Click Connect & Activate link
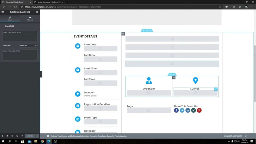Viewport: 256px width, 144px height. (233, 136)
